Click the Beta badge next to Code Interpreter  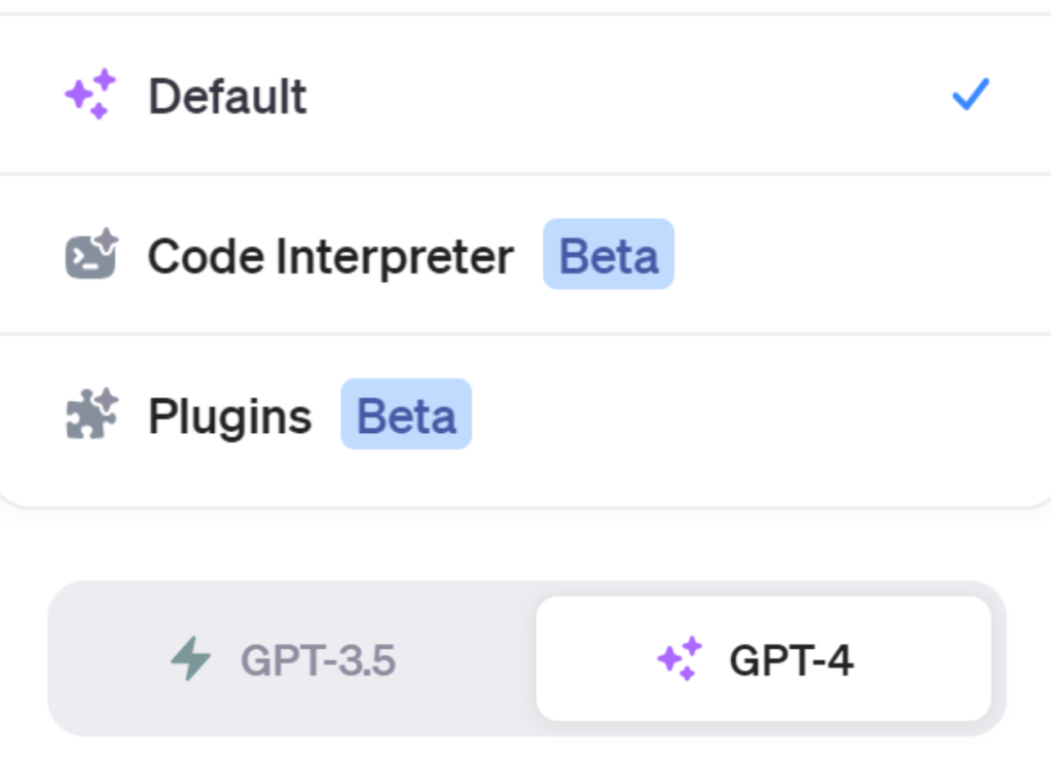coord(608,255)
